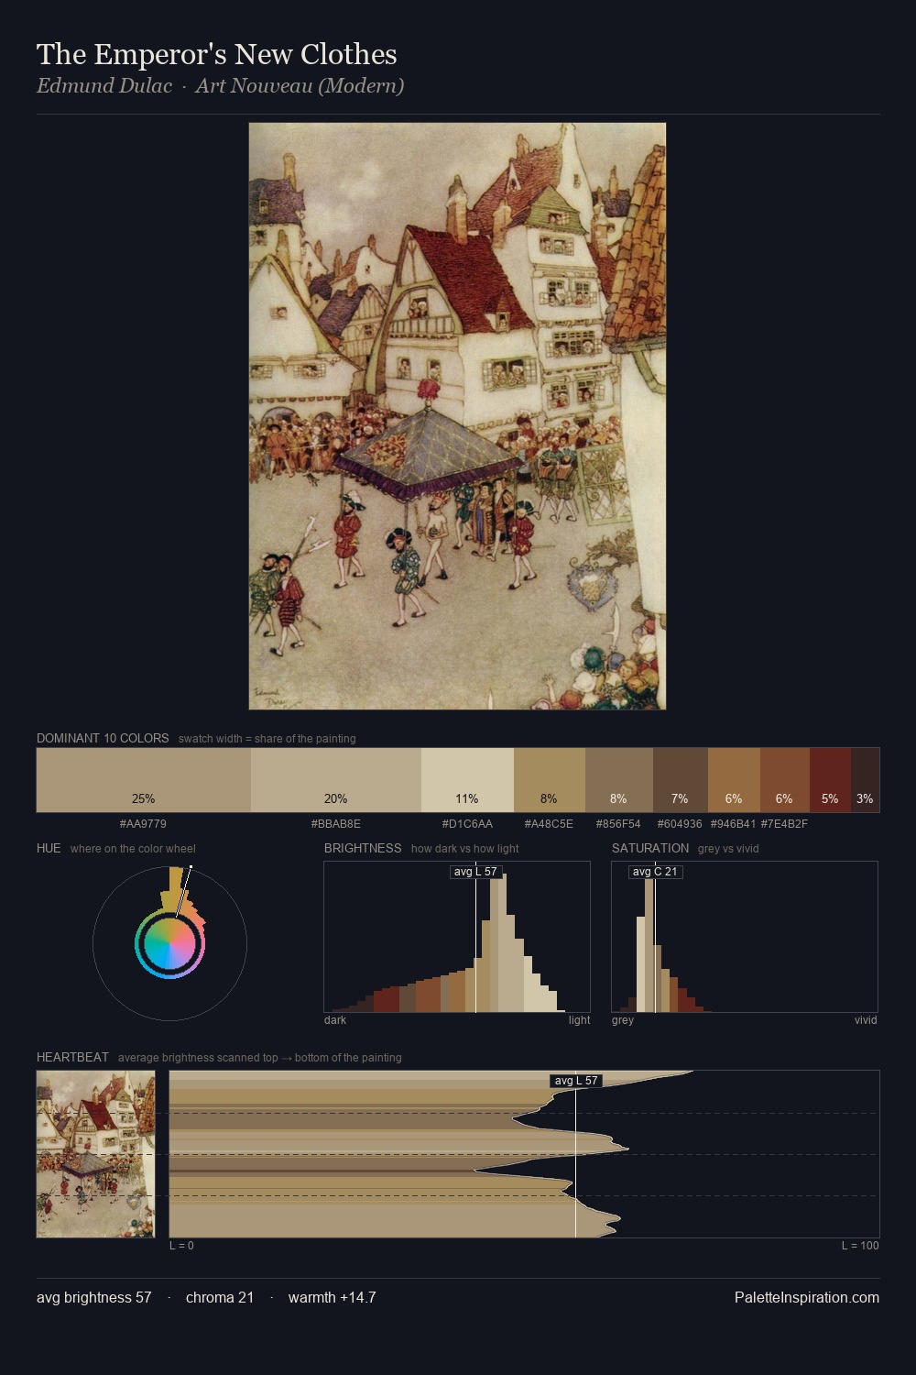Image resolution: width=916 pixels, height=1375 pixels.
Task: Click the hex code #D1C6AA label
Action: (x=467, y=824)
